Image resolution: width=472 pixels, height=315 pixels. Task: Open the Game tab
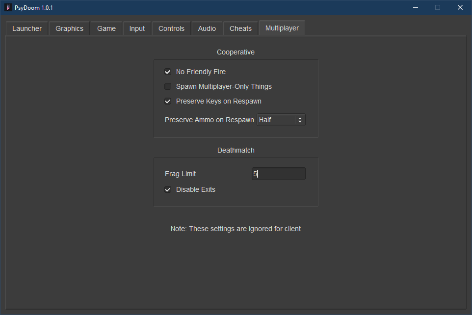(106, 28)
